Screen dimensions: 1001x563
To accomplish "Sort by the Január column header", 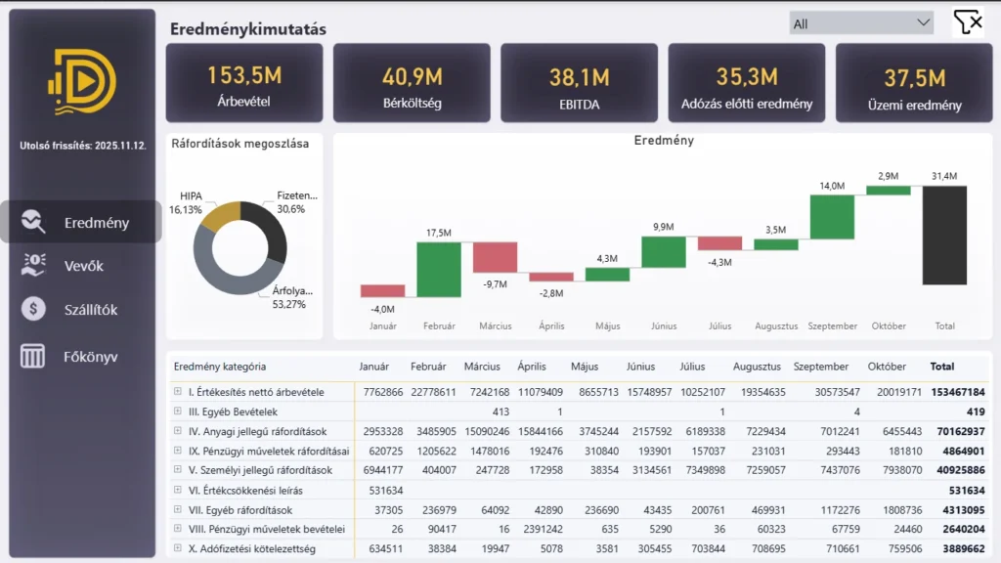I will (x=373, y=367).
